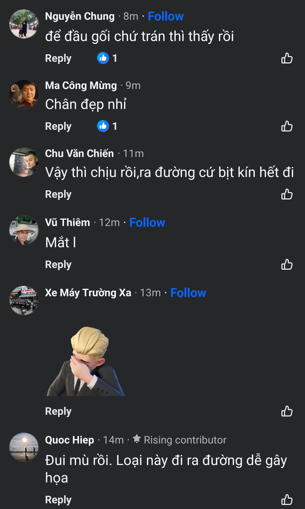Open Xe Máy Trường Xa's avatar
The width and height of the screenshot is (305, 509).
[24, 300]
